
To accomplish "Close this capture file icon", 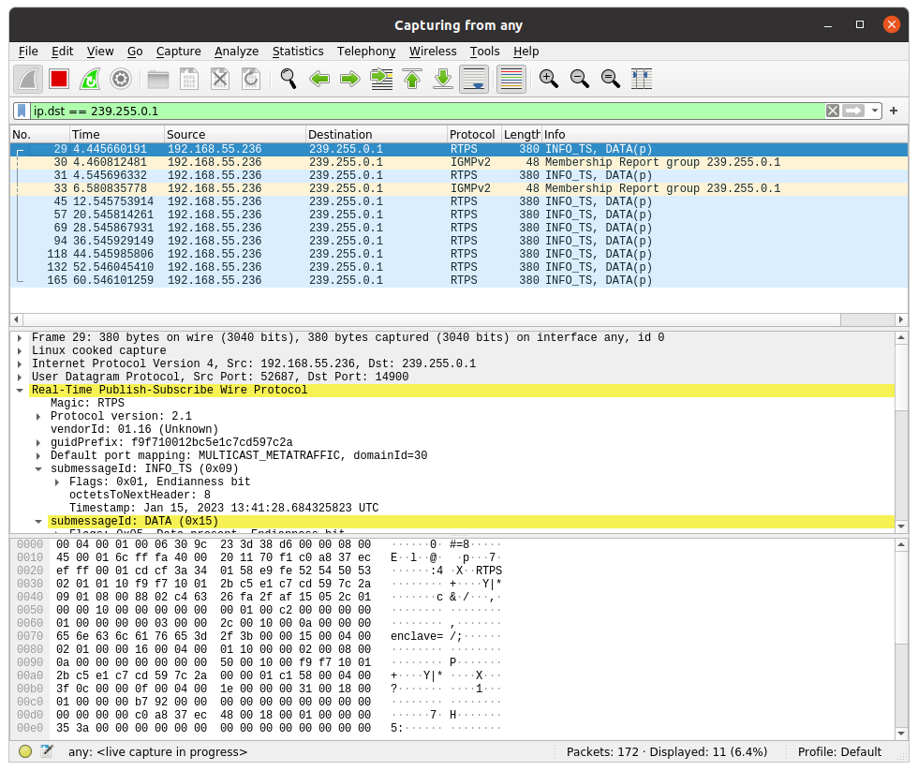I will pos(220,79).
